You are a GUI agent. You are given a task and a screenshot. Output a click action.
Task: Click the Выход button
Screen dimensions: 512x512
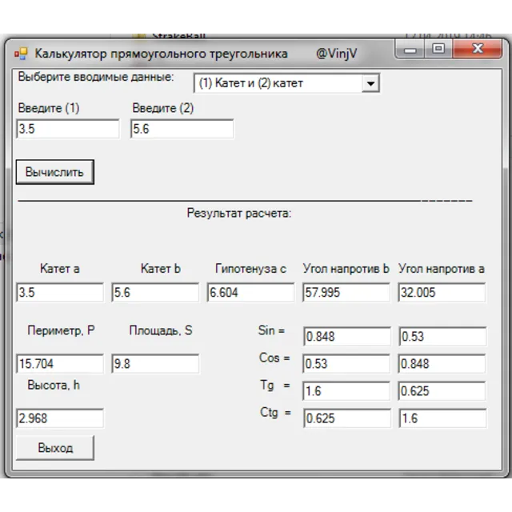tap(55, 448)
